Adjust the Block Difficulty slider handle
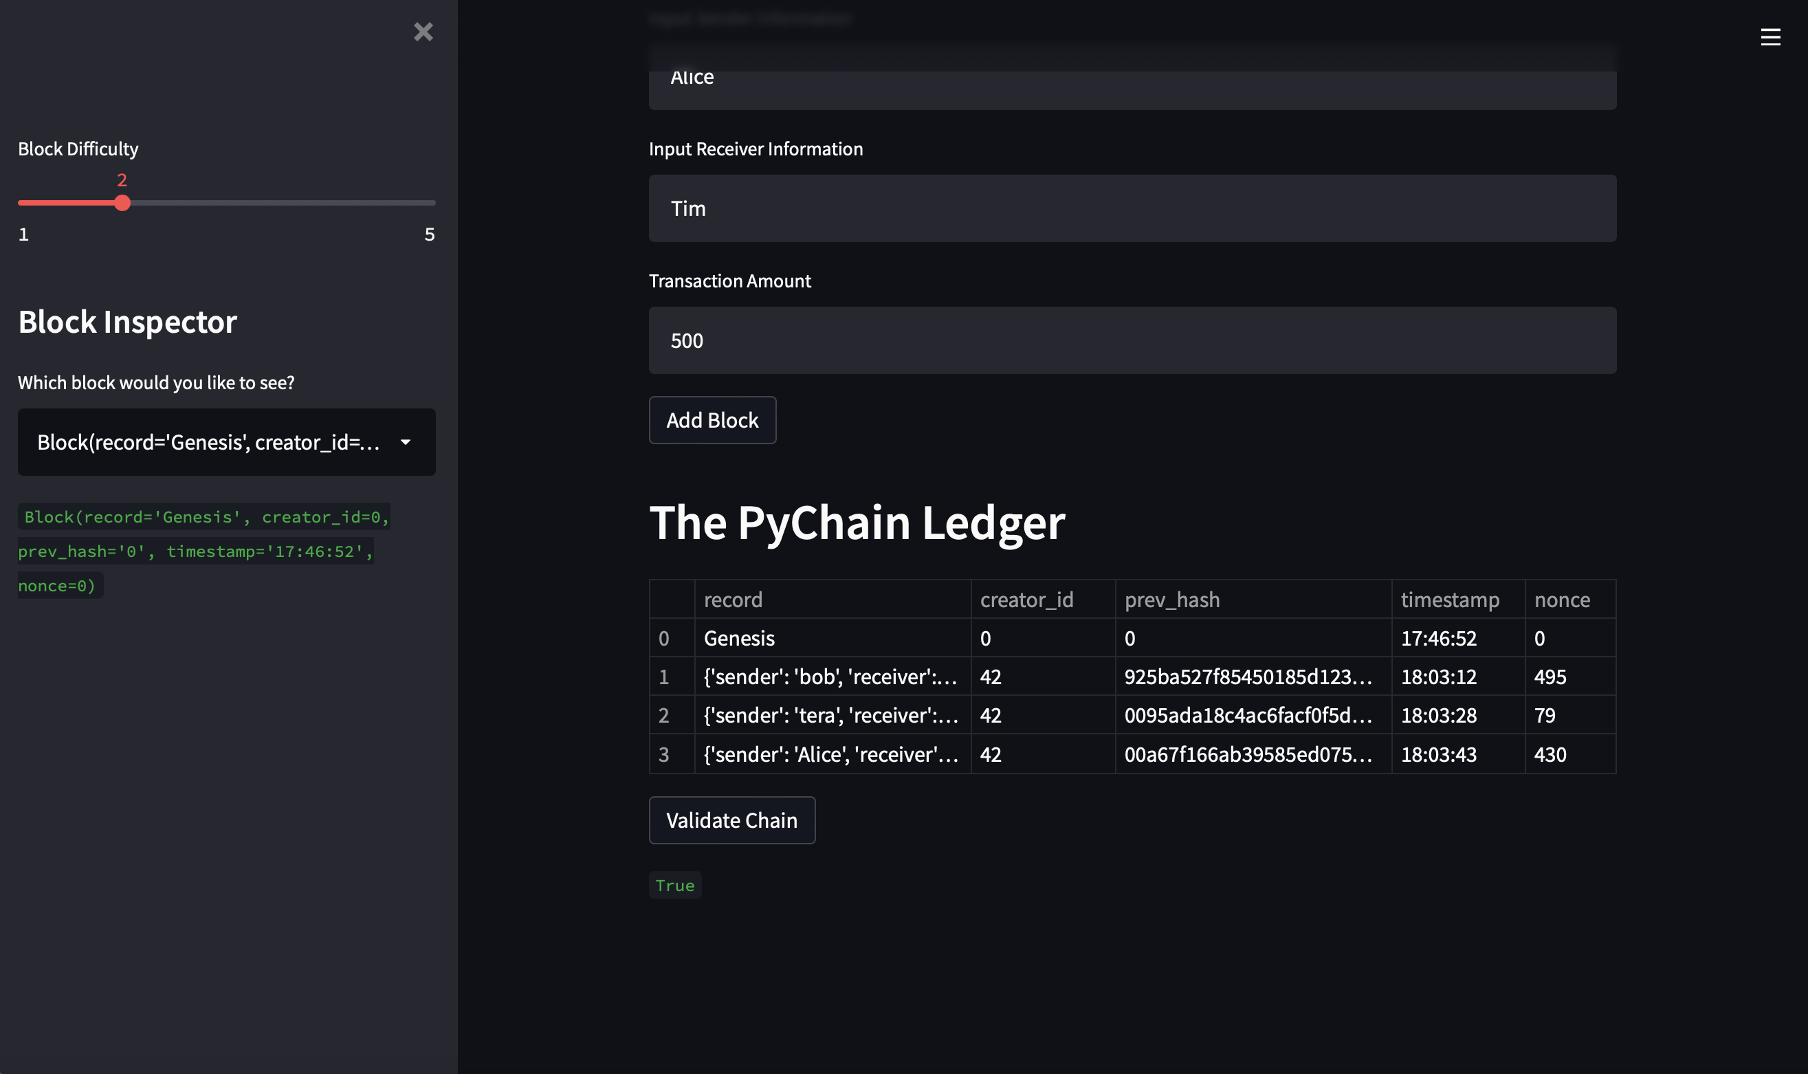Screen dimensions: 1808x1074 (x=122, y=204)
